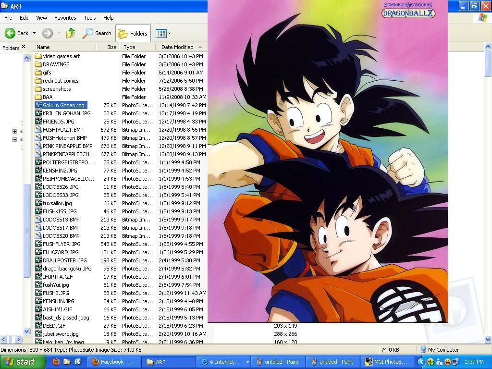
Task: Open the grouped Internet Explorer taskbar button
Action: point(224,362)
